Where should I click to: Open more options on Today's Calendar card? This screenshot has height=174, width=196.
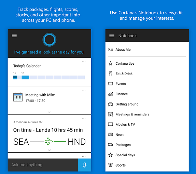tap(84, 62)
